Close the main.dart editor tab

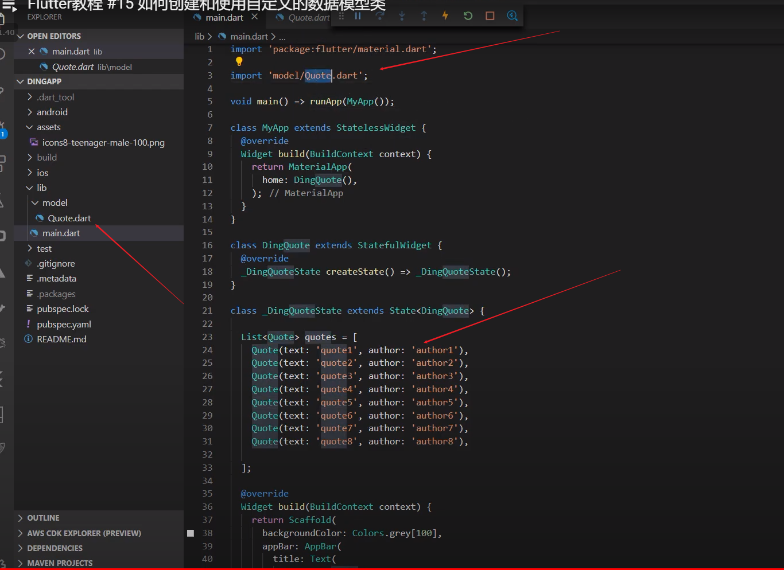pyautogui.click(x=254, y=17)
